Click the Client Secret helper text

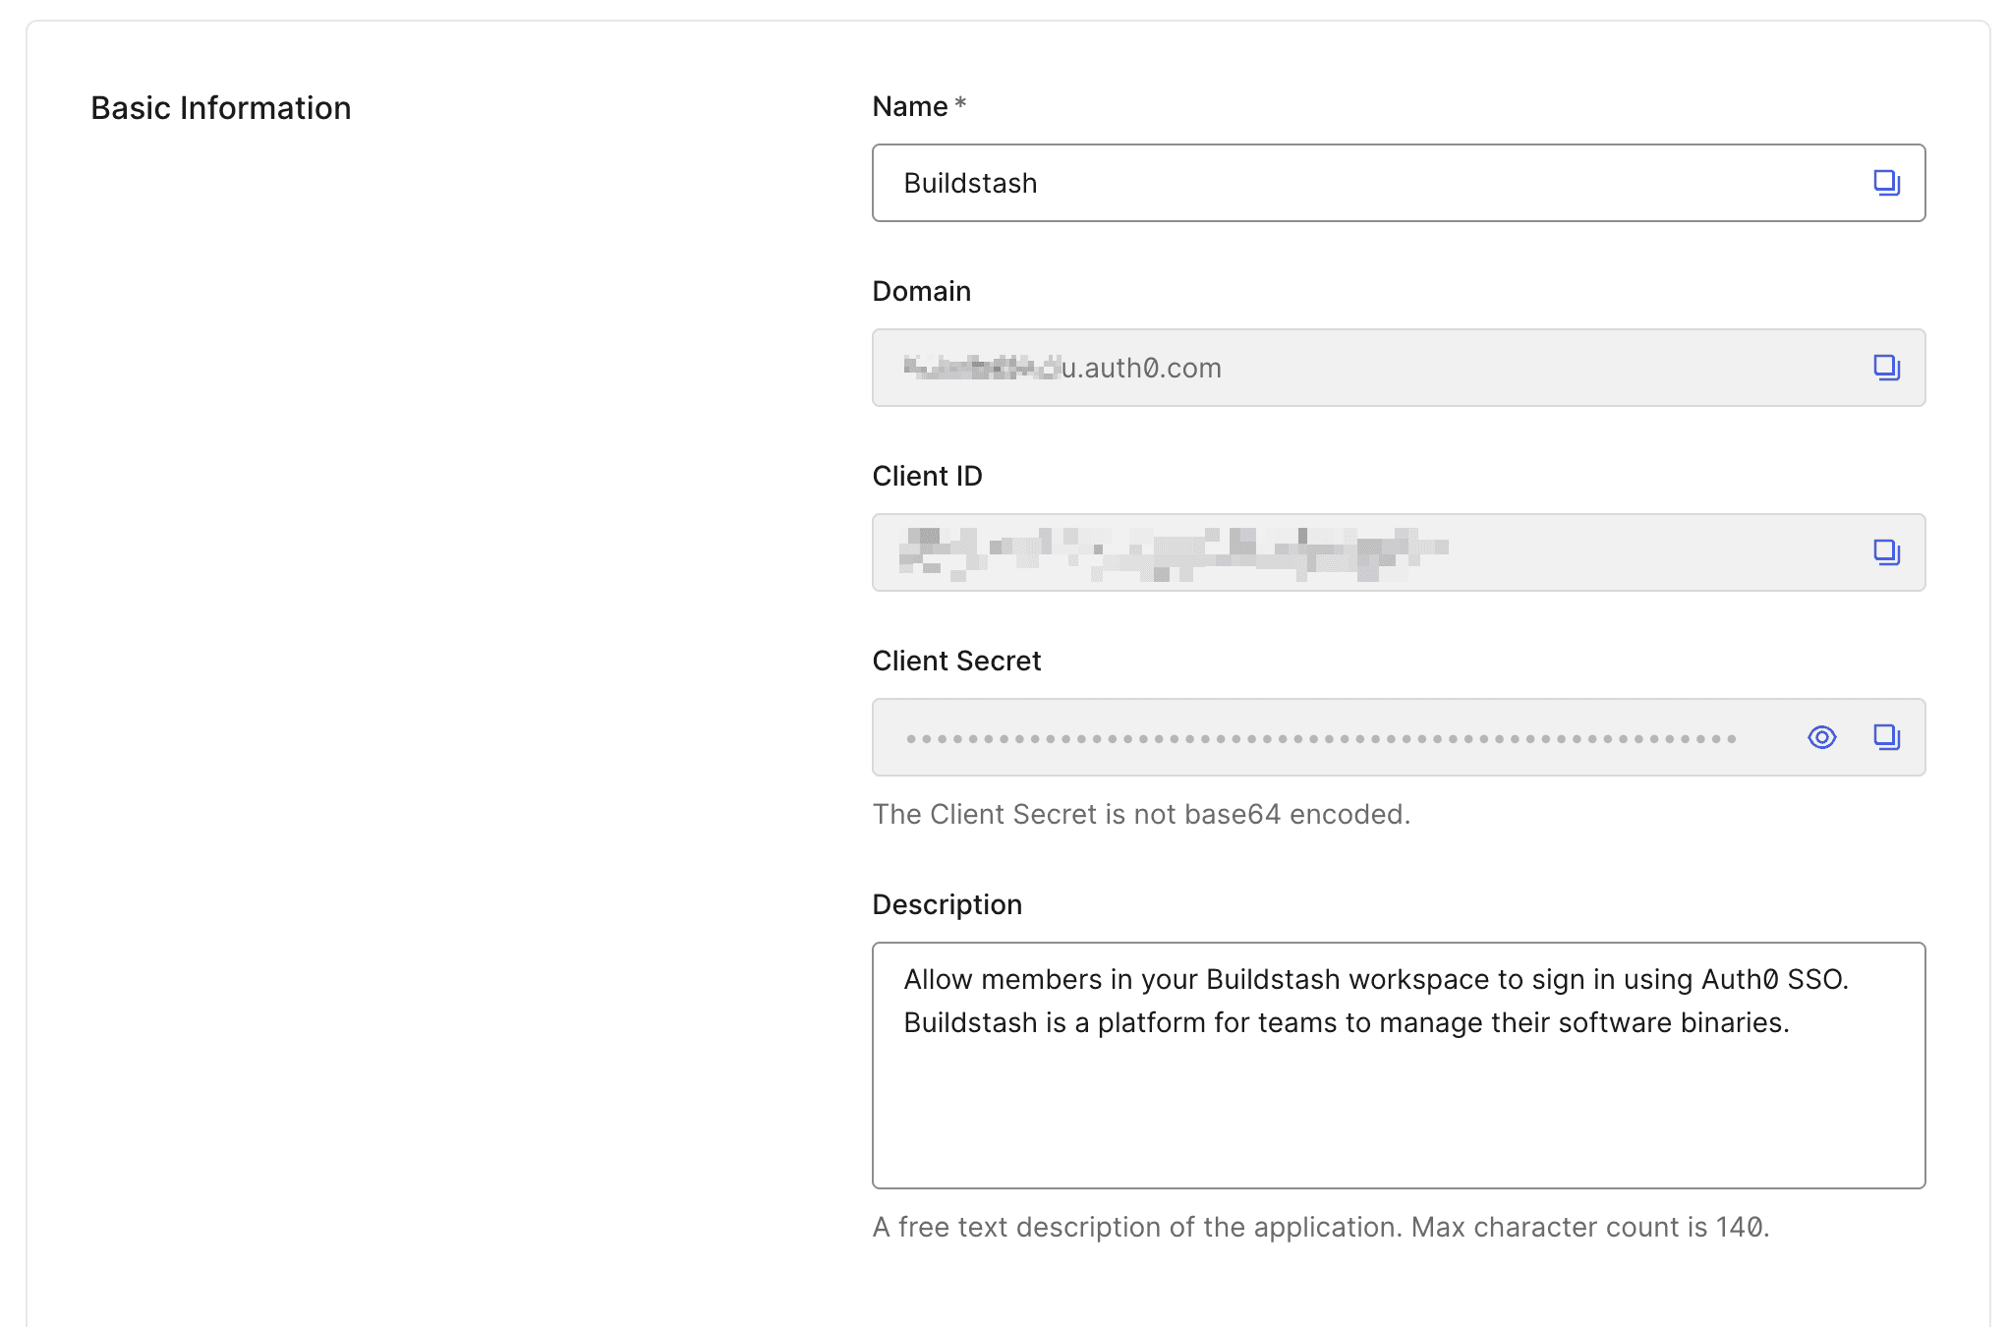click(x=1140, y=814)
